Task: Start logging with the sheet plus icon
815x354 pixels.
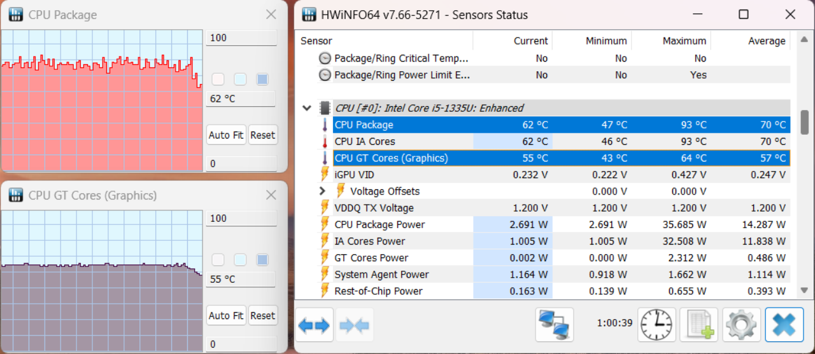Action: (x=699, y=325)
